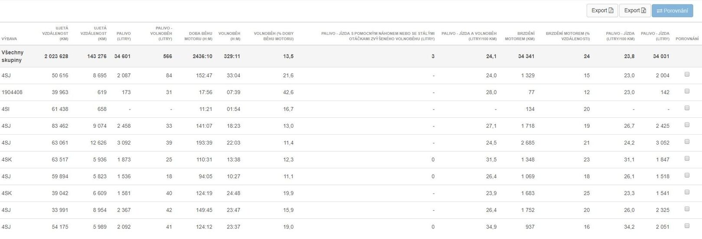Sort by Palivo - jízda (litry) header
The width and height of the screenshot is (702, 239).
(655, 36)
